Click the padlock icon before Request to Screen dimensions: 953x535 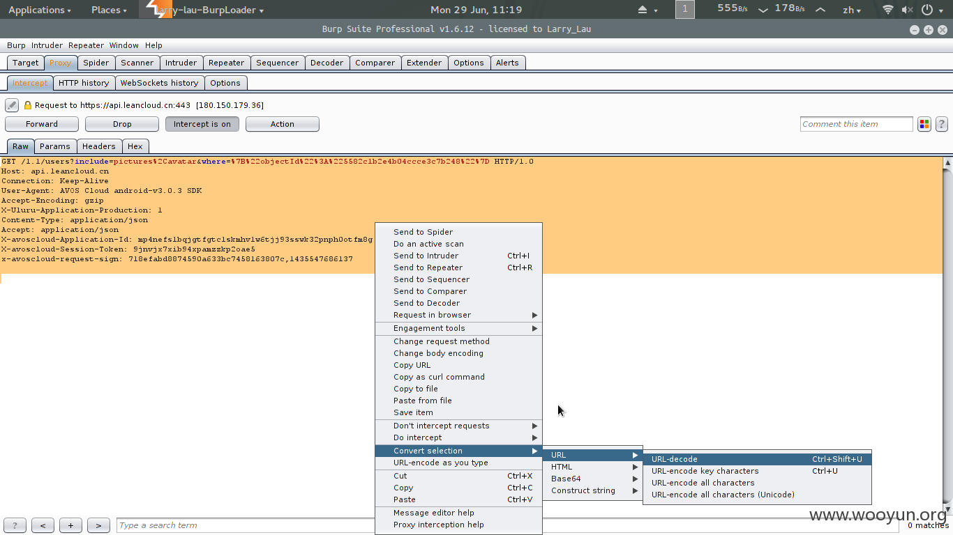(28, 105)
